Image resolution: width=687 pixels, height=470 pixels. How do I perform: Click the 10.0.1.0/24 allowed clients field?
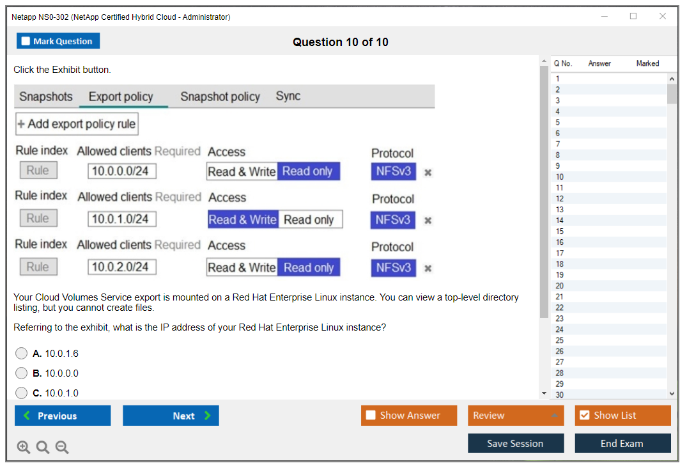click(x=122, y=219)
